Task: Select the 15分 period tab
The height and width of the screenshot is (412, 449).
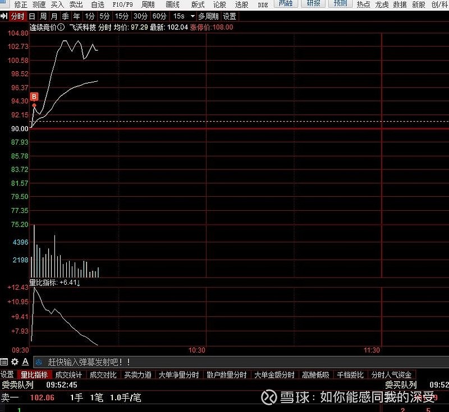Action: [x=122, y=16]
